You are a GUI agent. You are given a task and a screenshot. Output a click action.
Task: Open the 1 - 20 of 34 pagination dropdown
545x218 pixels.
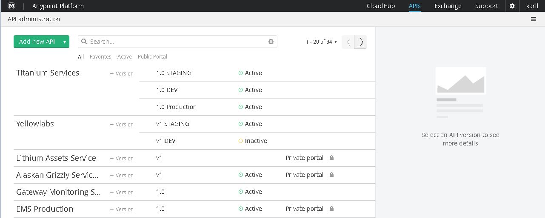point(321,42)
